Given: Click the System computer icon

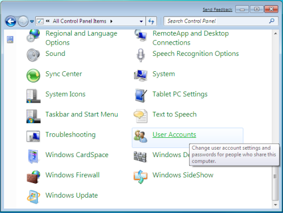Looking at the screenshot, I should coord(140,76).
